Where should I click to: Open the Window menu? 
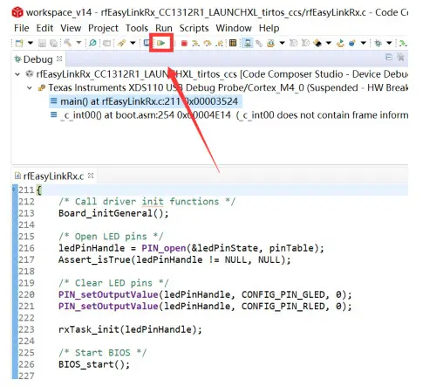[234, 28]
